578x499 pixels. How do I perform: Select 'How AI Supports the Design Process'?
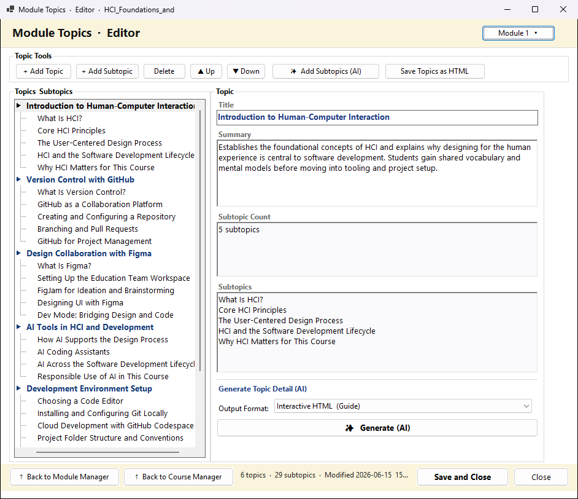tap(102, 340)
